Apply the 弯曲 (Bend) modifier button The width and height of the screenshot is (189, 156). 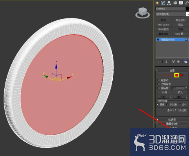[180, 25]
